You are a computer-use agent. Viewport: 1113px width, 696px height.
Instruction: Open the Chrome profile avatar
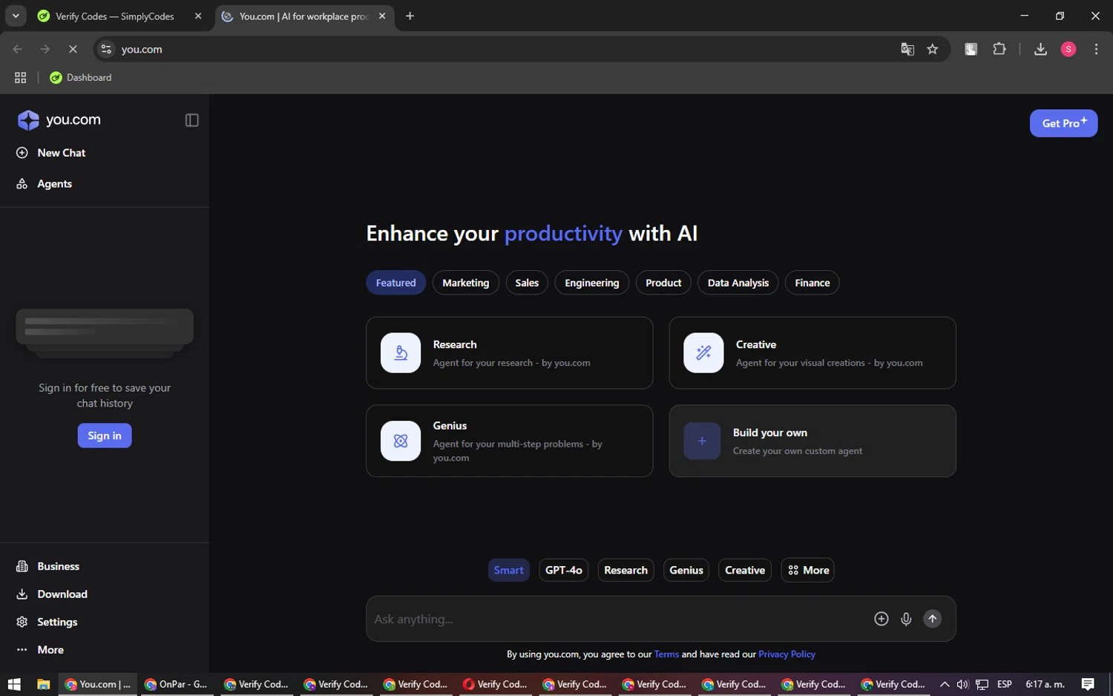click(1068, 49)
